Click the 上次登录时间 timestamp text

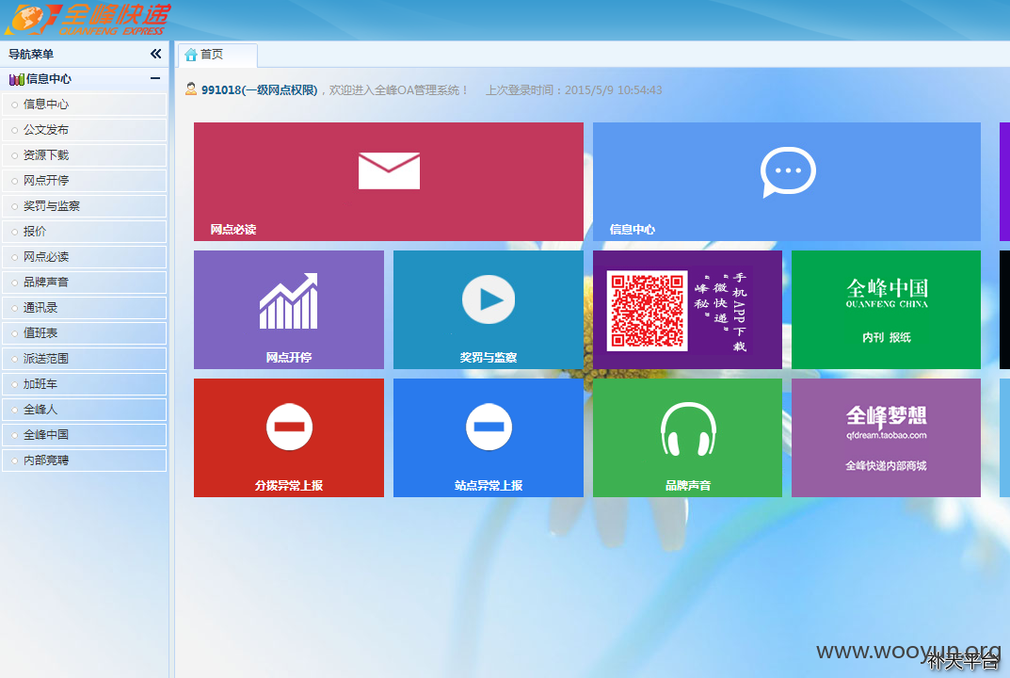pyautogui.click(x=574, y=90)
